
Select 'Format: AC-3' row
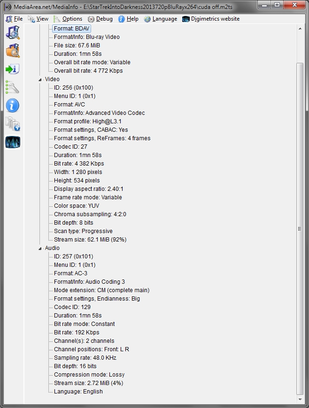coord(70,273)
